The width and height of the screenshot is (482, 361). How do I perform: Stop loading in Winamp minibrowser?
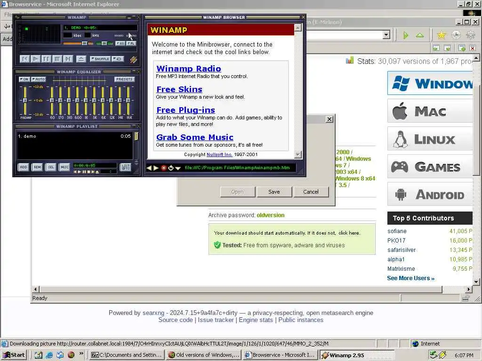tap(163, 168)
